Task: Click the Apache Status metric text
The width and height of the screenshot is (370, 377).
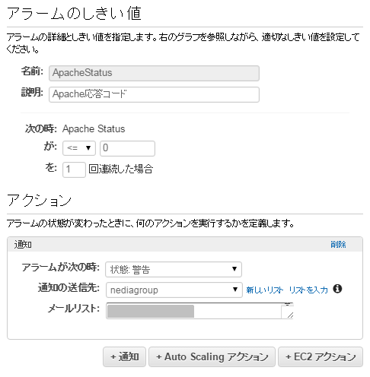Action: point(94,128)
